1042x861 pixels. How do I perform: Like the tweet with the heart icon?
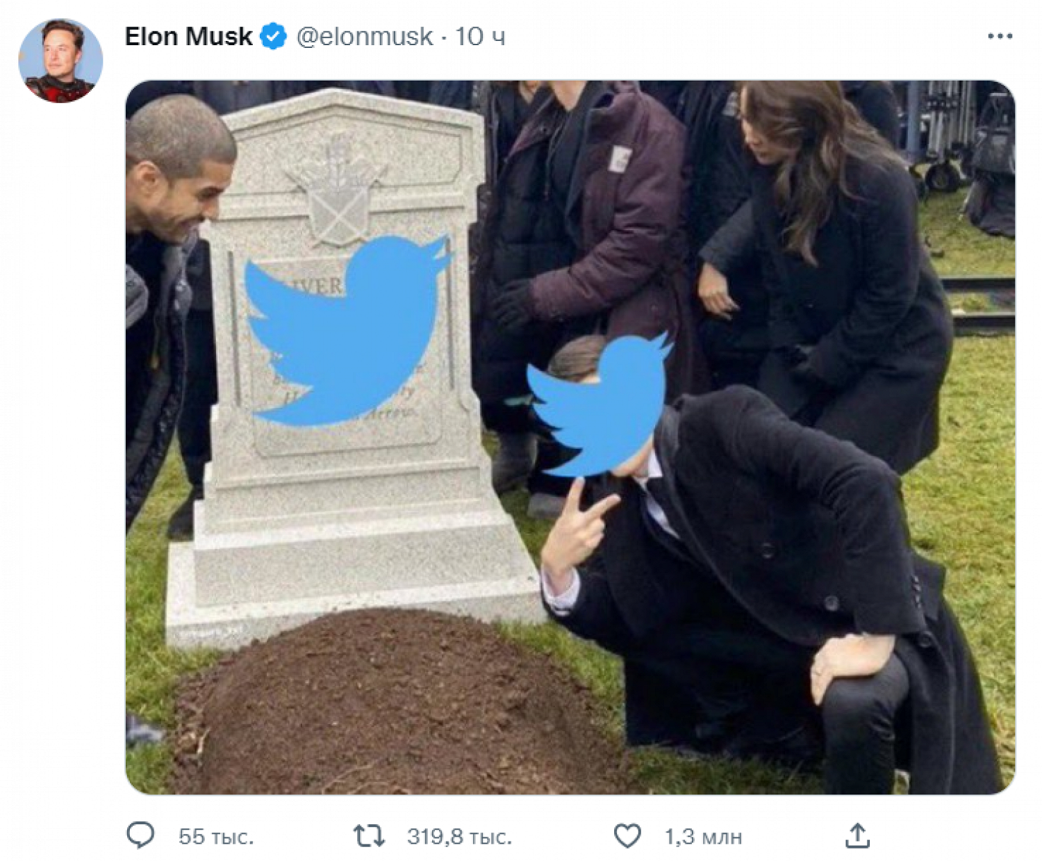pos(627,835)
